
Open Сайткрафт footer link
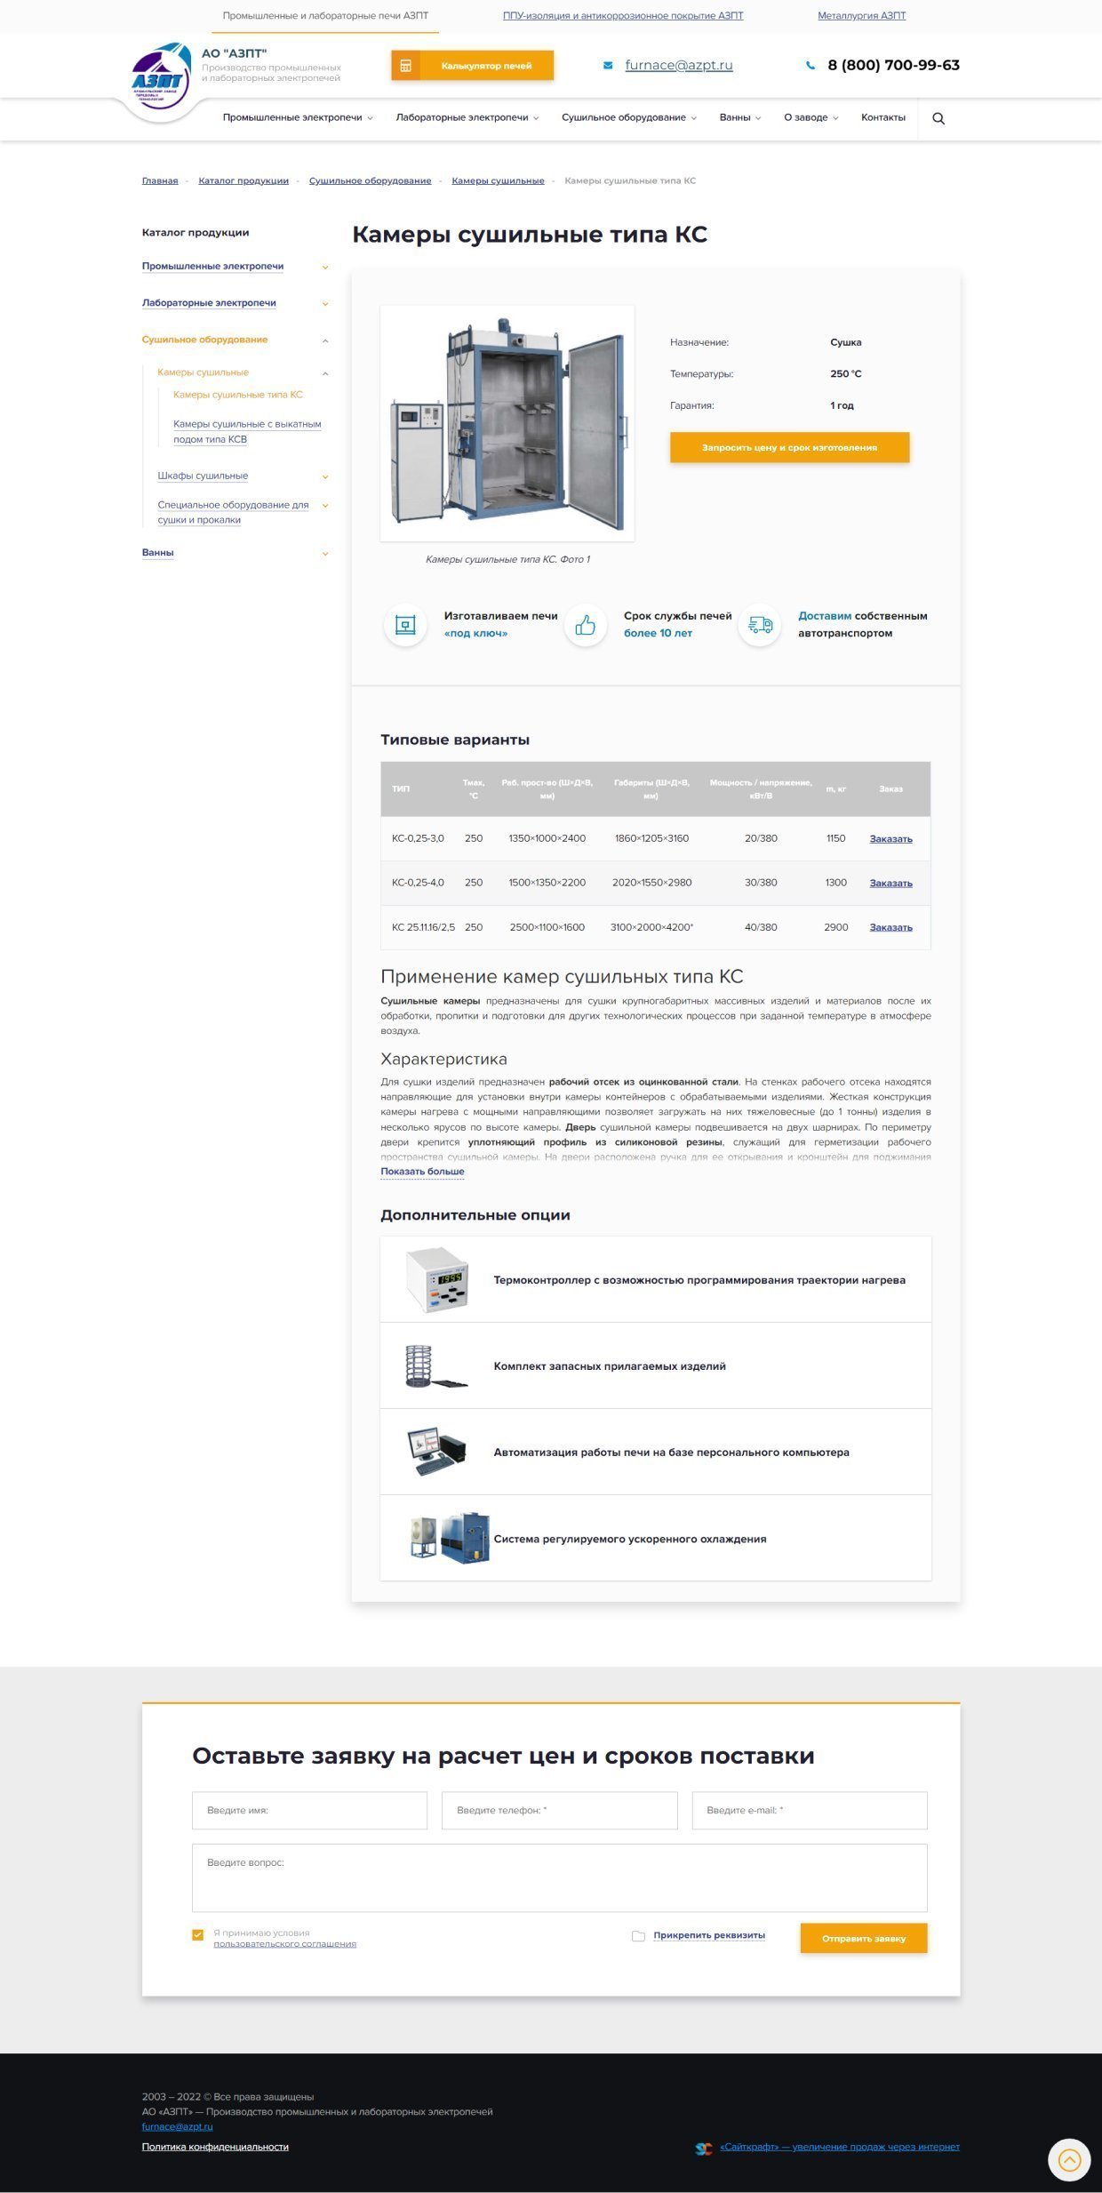(x=840, y=2147)
